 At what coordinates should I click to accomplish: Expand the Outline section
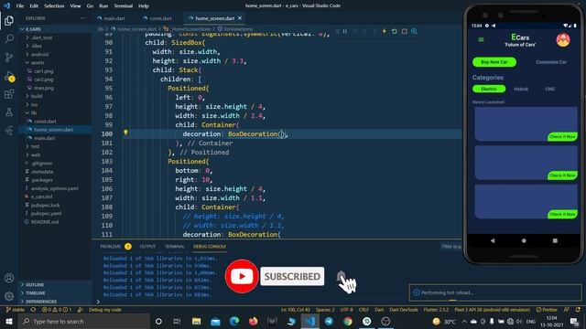(x=55, y=284)
